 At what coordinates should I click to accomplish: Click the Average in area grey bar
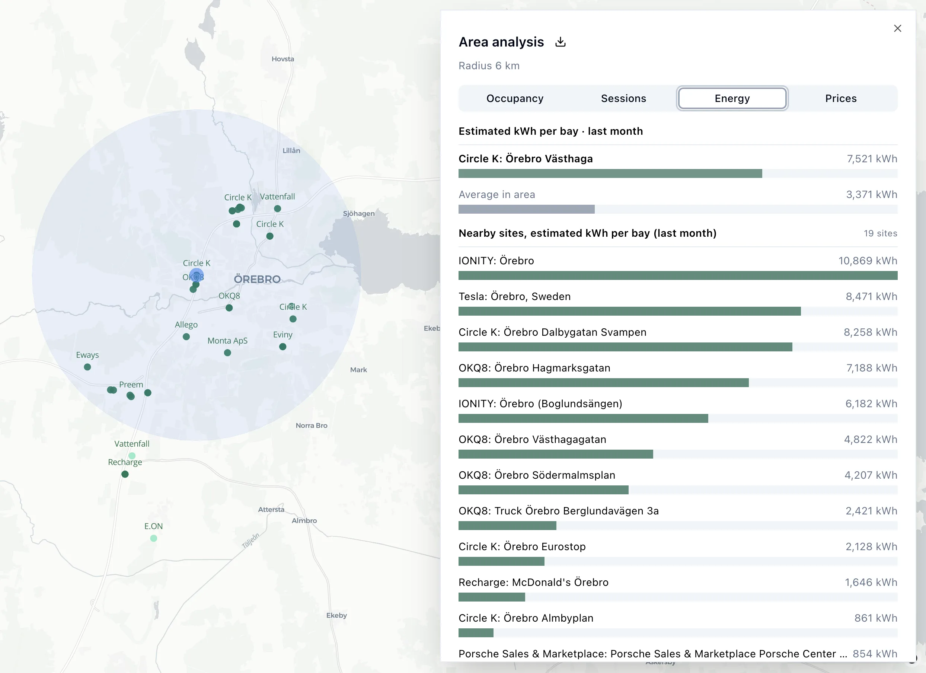(x=526, y=209)
